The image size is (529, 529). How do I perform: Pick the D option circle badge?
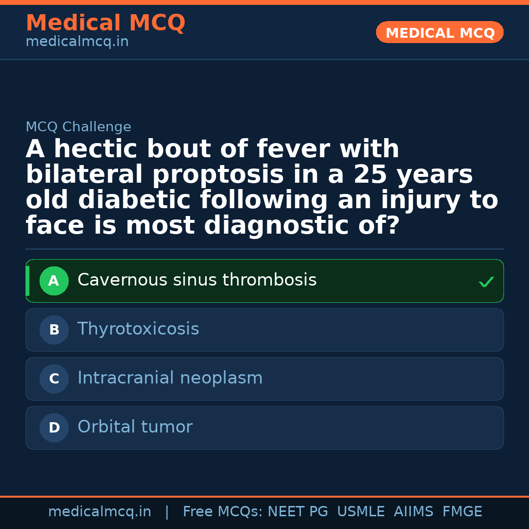[x=54, y=428]
